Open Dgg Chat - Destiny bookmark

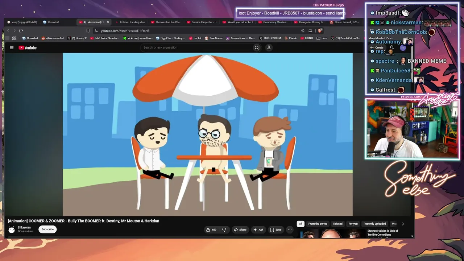[170, 38]
